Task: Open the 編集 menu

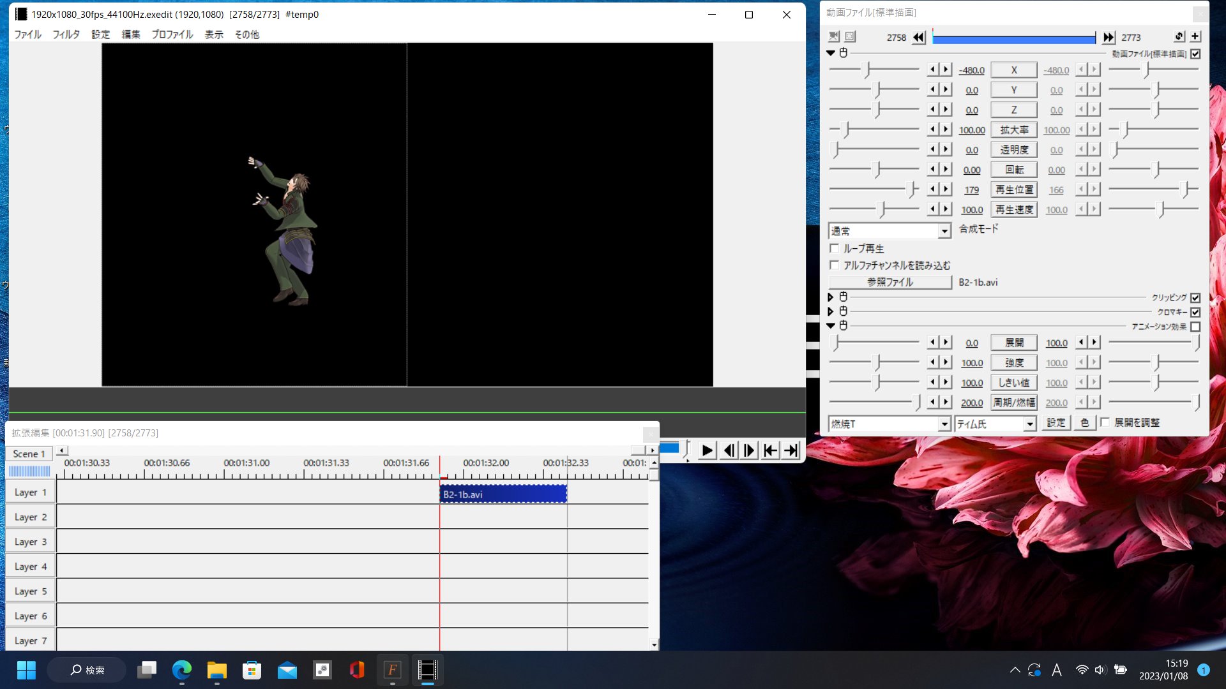Action: click(131, 34)
